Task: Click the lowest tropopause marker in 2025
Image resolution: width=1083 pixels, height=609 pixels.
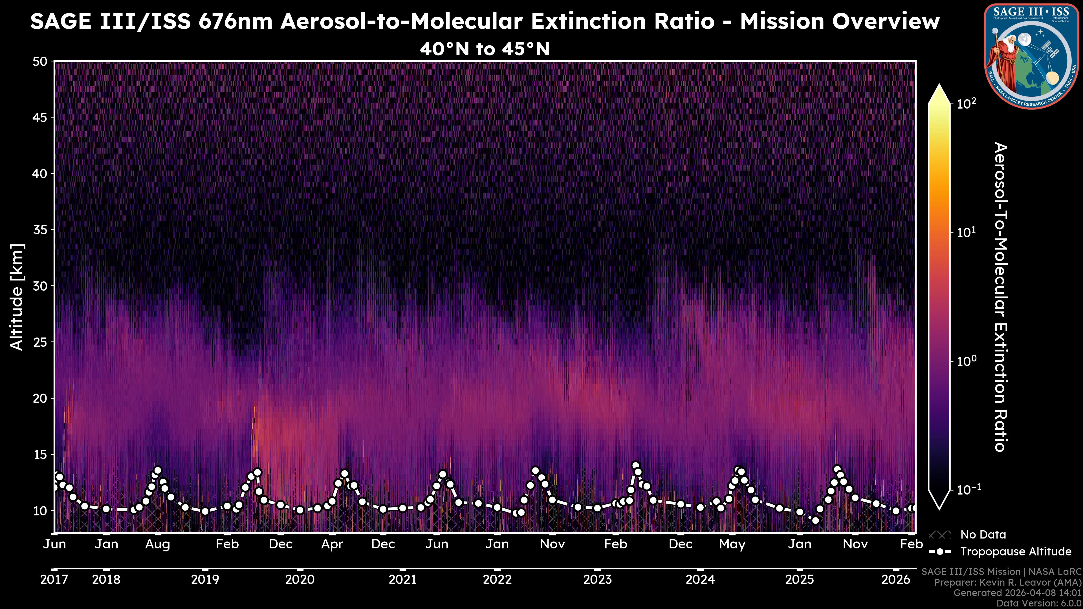Action: [x=816, y=520]
